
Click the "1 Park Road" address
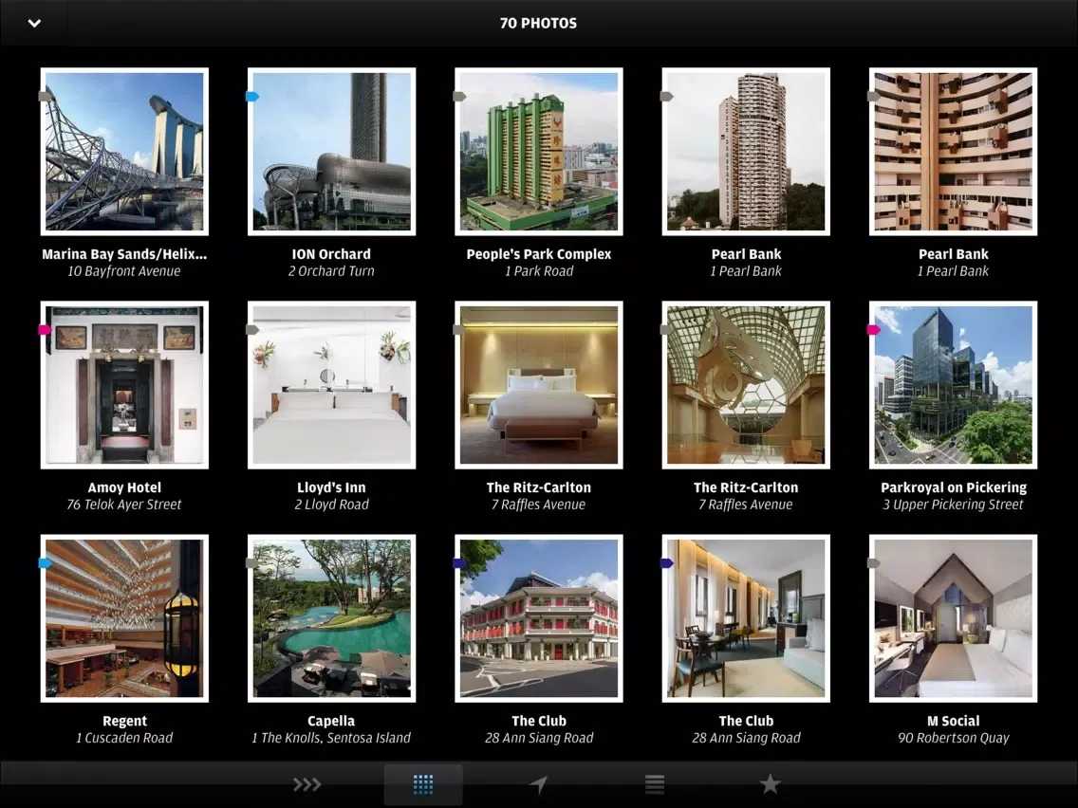click(539, 271)
